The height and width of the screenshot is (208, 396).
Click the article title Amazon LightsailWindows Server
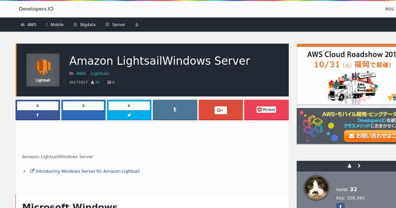coord(160,61)
